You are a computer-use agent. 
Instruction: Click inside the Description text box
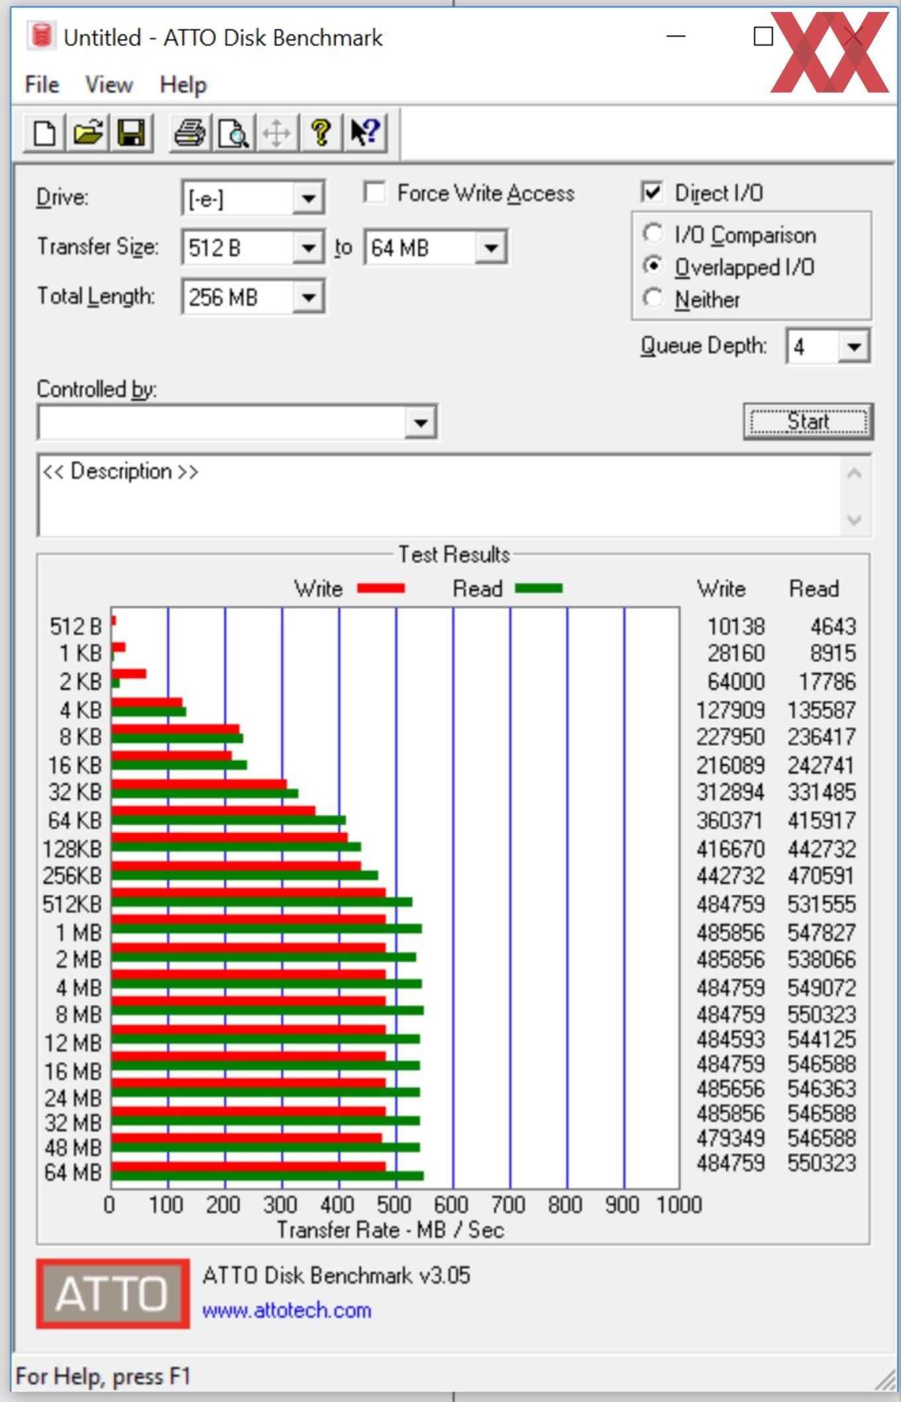point(439,496)
